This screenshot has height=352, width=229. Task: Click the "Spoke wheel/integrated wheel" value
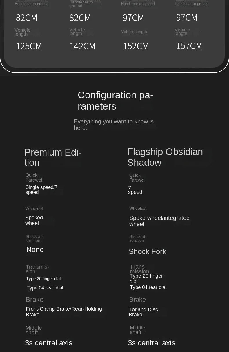point(159,221)
